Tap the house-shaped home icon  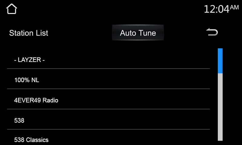click(11, 9)
